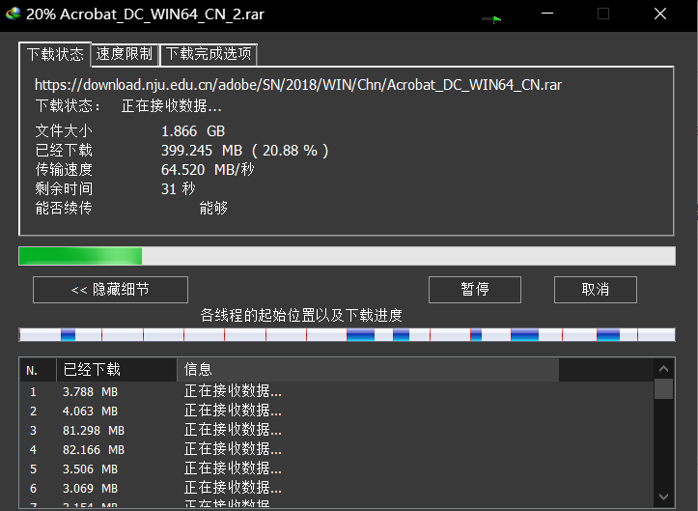Pause the download with 暂停 button

pyautogui.click(x=475, y=290)
